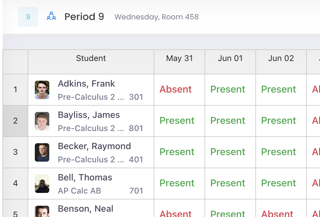Image resolution: width=320 pixels, height=217 pixels.
Task: Toggle Frank Adkins' May 31 Absent status
Action: click(175, 89)
